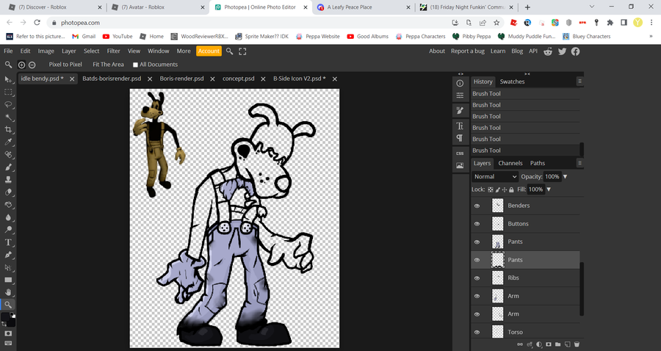Hide the Buttons layer
Image resolution: width=661 pixels, height=351 pixels.
477,224
